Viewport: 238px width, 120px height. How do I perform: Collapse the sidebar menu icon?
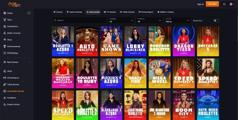coord(29,13)
